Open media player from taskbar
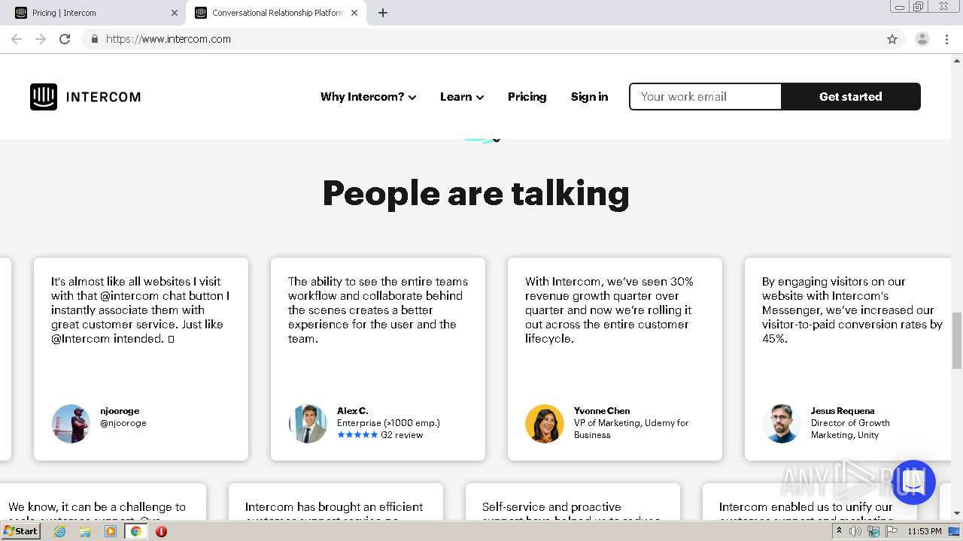963x541 pixels. 111,531
